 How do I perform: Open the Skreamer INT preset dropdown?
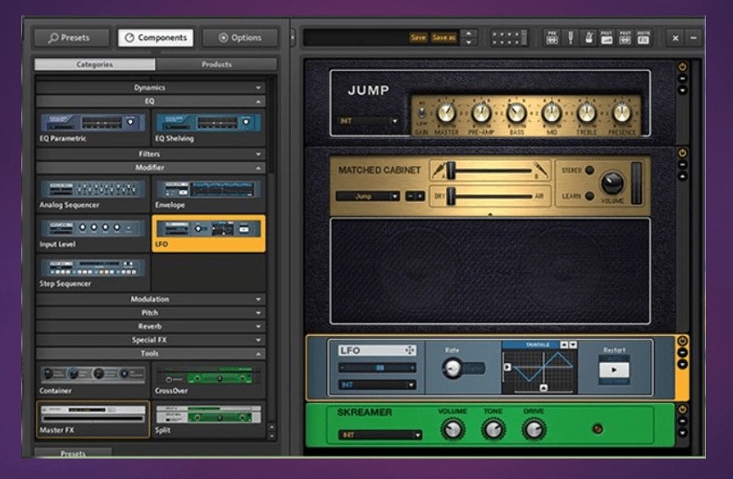(x=380, y=435)
